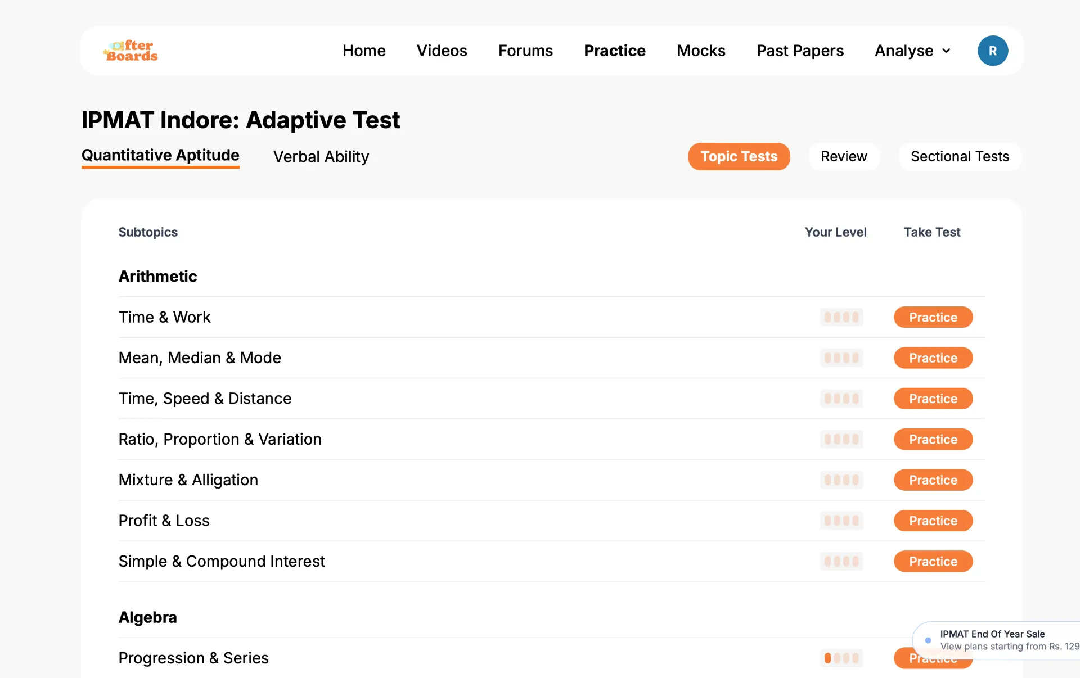Click the level indicator for Time, Speed & Distance
The image size is (1080, 678).
[841, 399]
